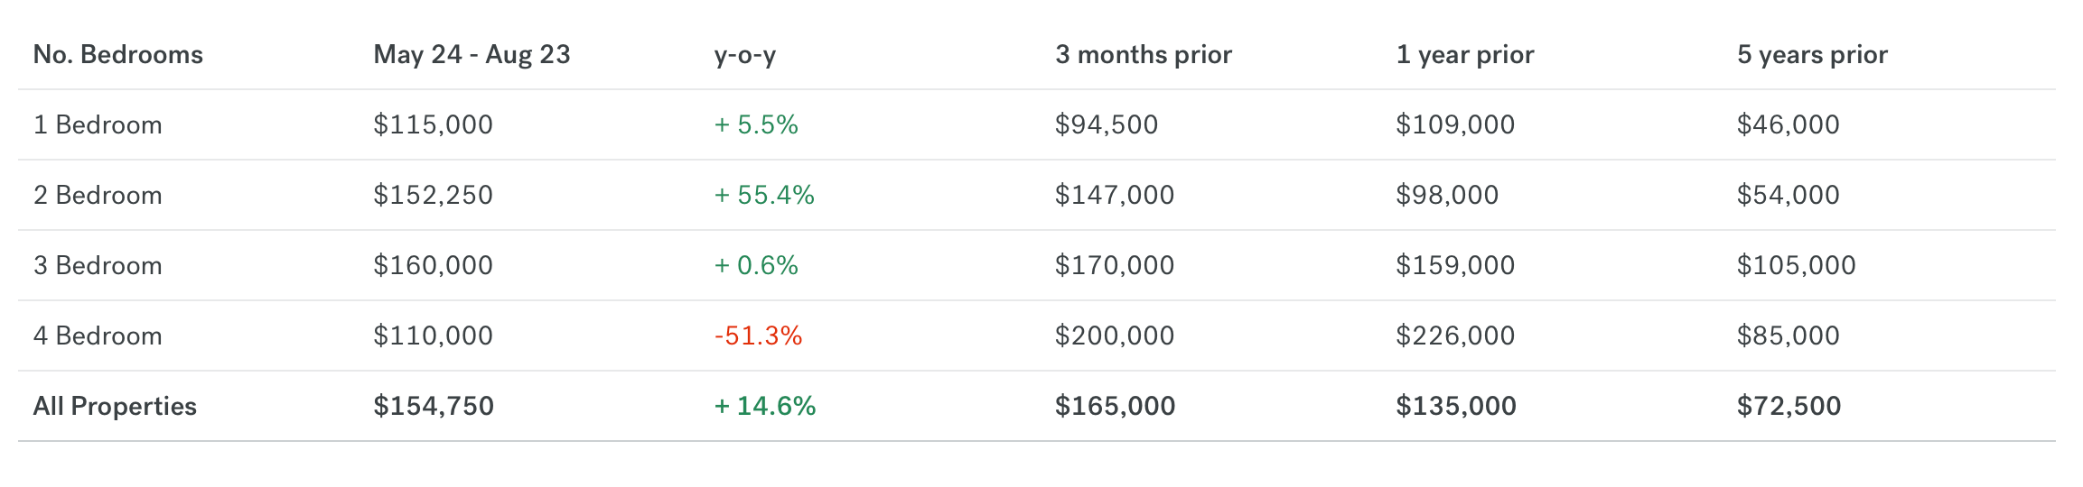The width and height of the screenshot is (2083, 487).
Task: Click the 1 year prior header
Action: coord(1465,55)
